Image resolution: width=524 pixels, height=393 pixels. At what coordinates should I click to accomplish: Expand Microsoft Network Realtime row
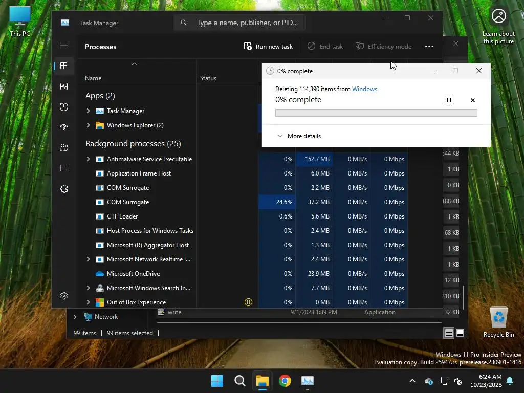tap(88, 259)
